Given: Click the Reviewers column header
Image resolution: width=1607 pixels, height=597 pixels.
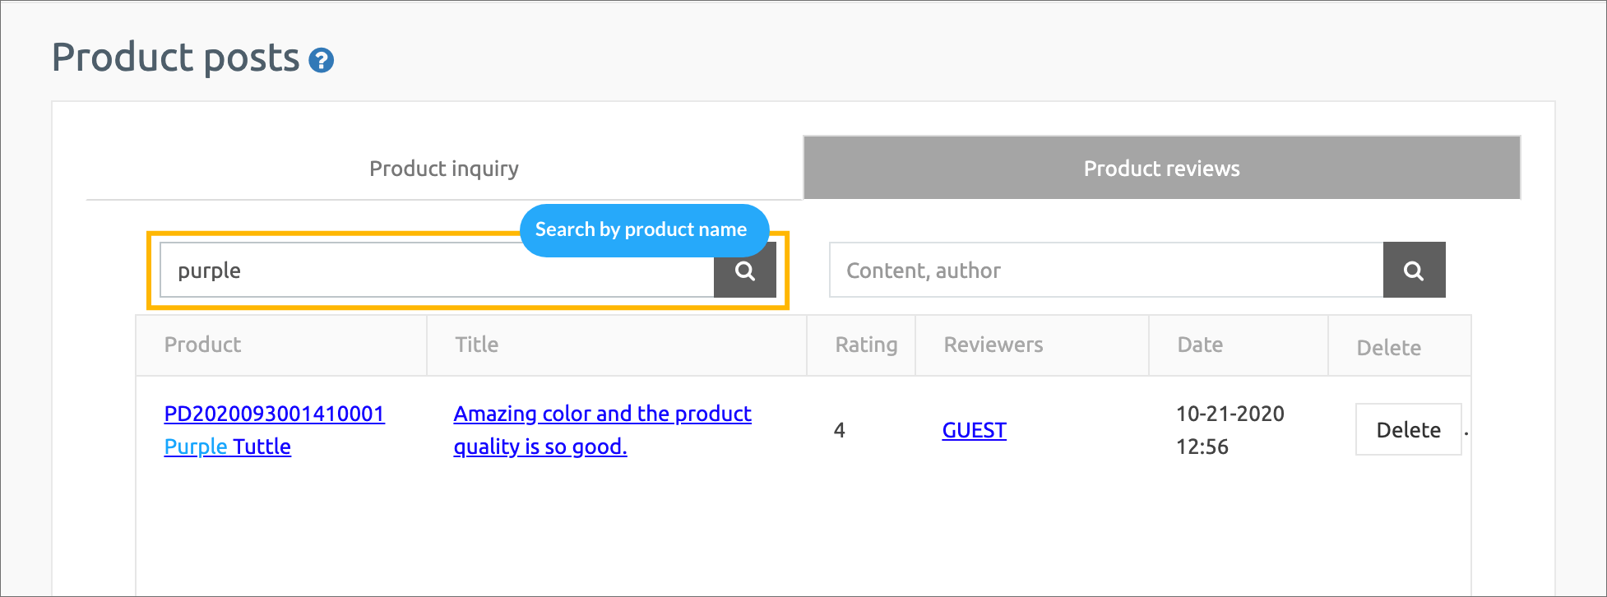Looking at the screenshot, I should [x=993, y=345].
